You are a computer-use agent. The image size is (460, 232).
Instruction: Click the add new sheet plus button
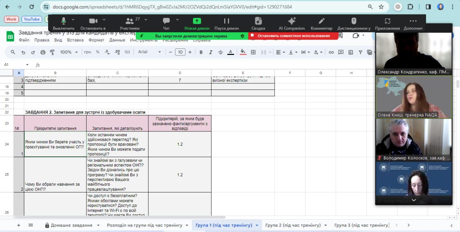(19, 225)
